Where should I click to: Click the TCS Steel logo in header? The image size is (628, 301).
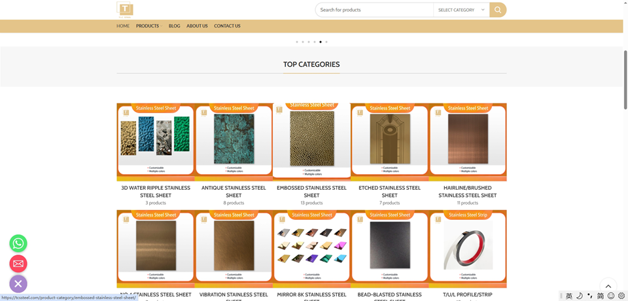[125, 9]
